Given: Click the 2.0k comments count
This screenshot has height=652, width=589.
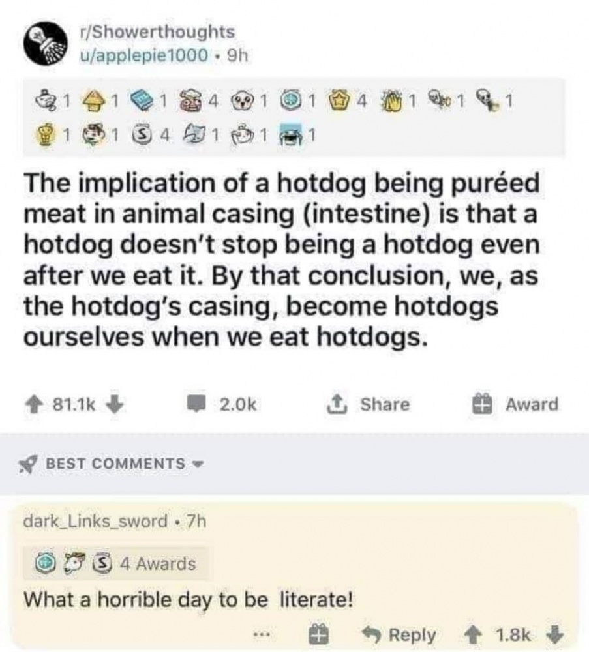Looking at the screenshot, I should click(239, 404).
